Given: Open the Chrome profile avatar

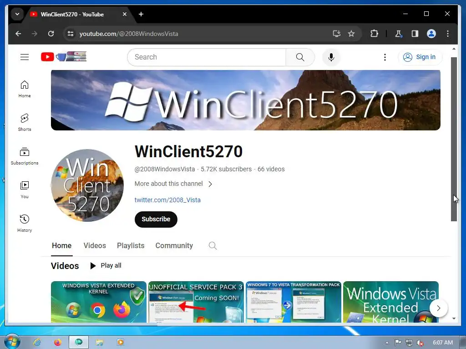Looking at the screenshot, I should pos(431,34).
